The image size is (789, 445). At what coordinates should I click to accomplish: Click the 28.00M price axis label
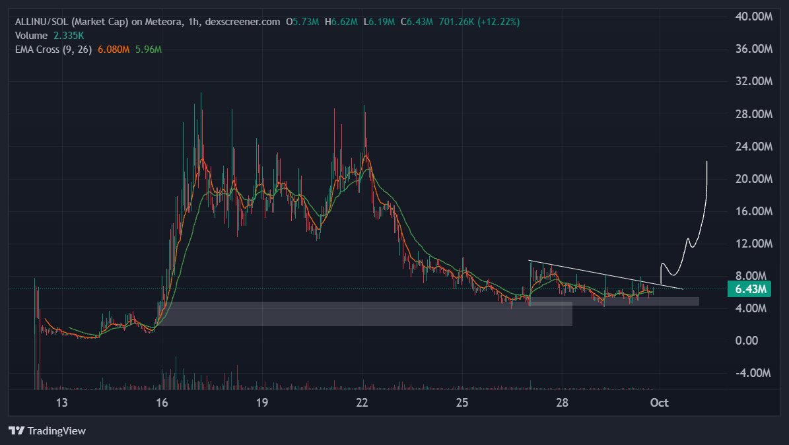(x=753, y=114)
